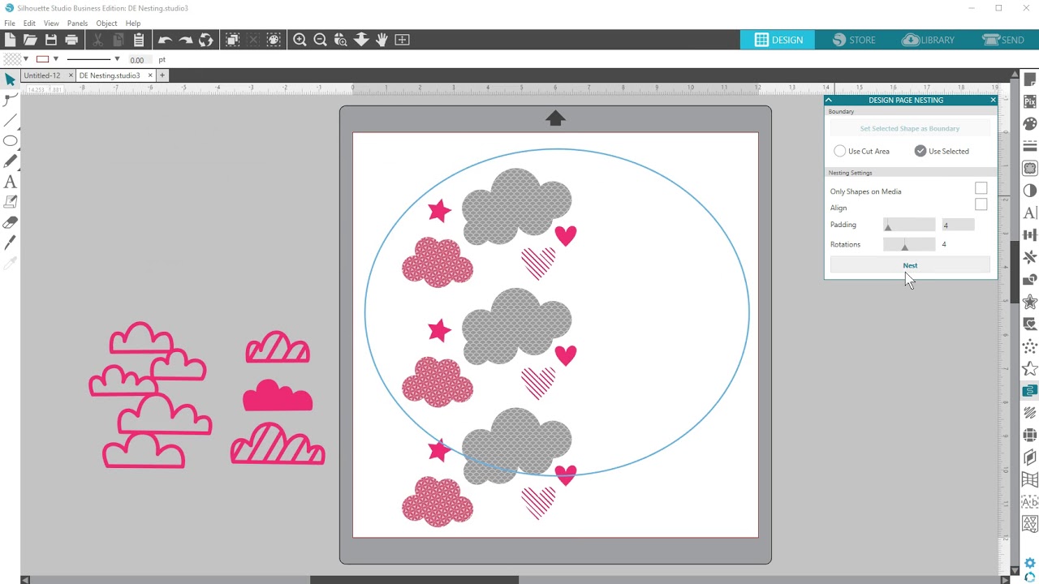Go to the STORE tab
Screen dimensions: 1039x584
coord(853,40)
